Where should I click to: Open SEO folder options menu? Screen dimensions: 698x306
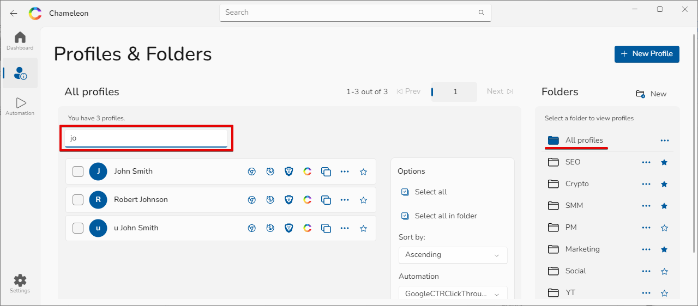646,162
